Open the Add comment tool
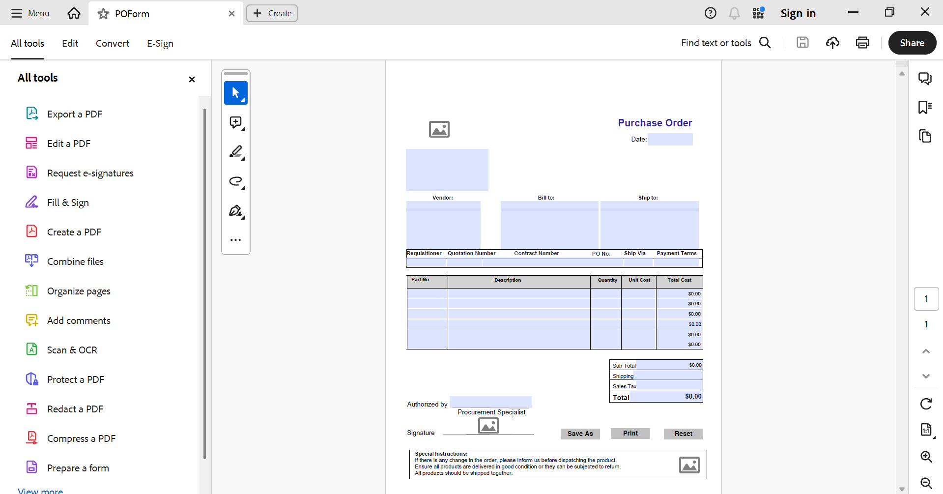This screenshot has width=943, height=494. tap(236, 122)
